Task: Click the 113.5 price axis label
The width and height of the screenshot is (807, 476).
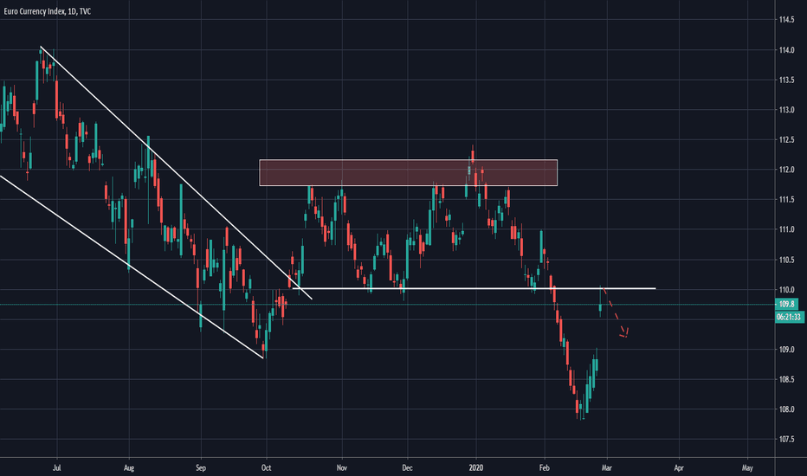Action: pyautogui.click(x=786, y=80)
